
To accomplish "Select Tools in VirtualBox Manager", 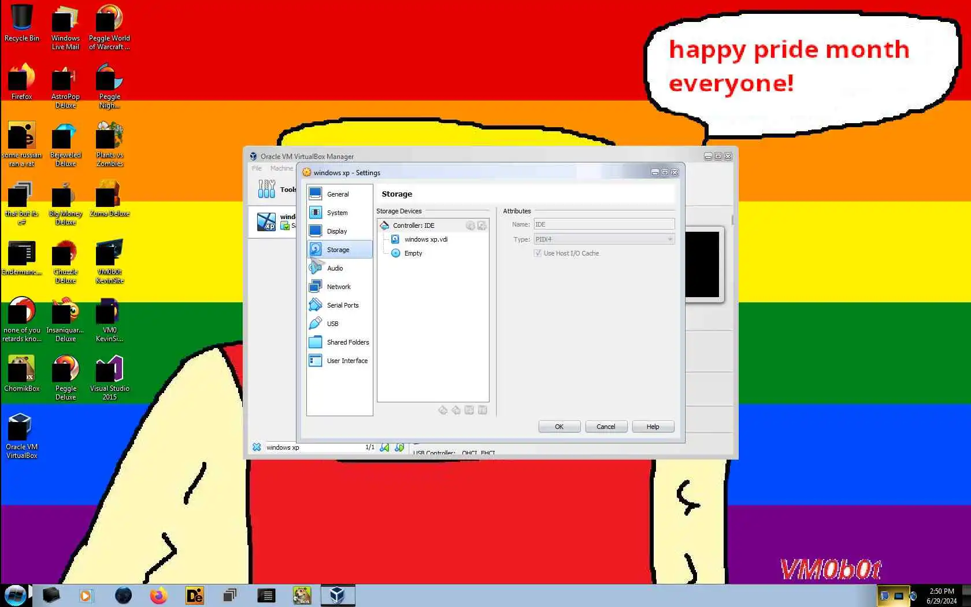I will coord(277,189).
